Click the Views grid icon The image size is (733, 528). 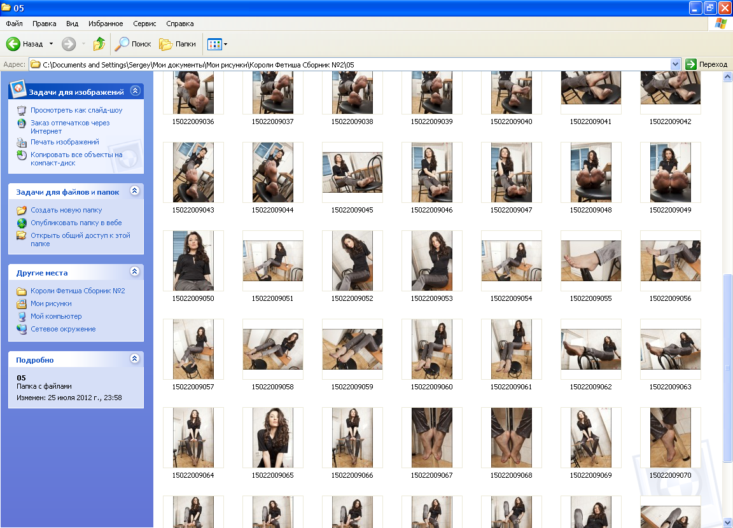[x=214, y=45]
